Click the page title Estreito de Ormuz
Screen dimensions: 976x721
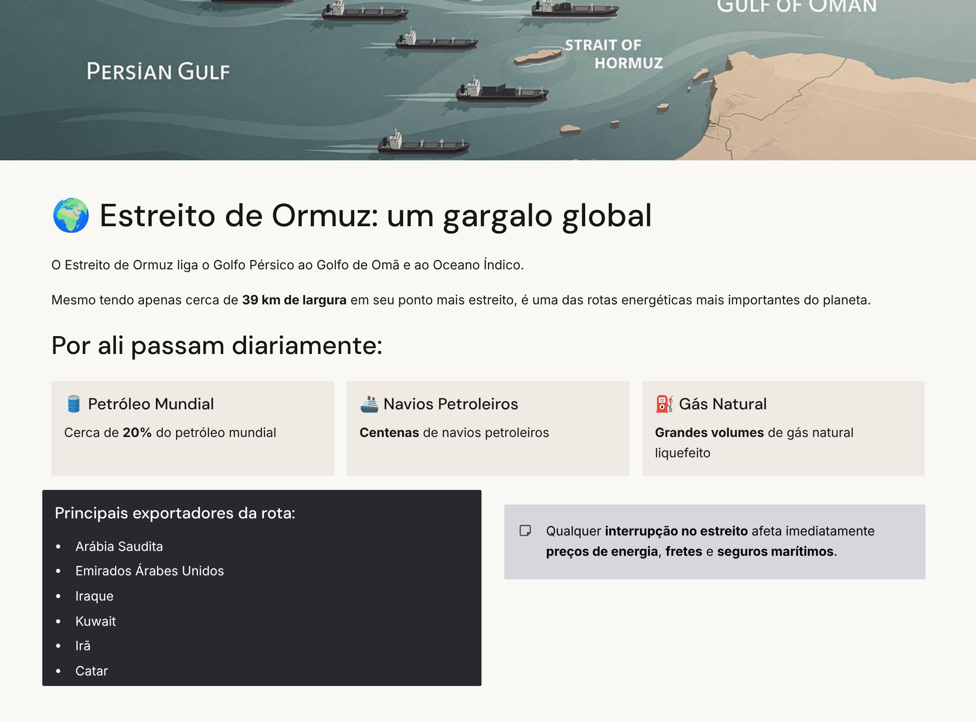375,216
